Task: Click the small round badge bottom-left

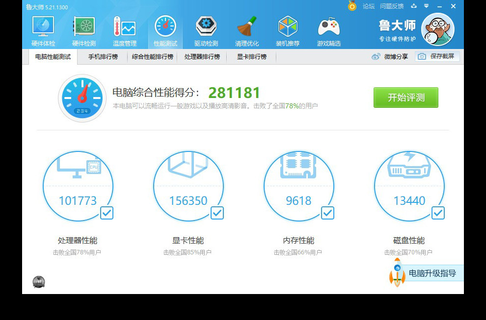Action: (x=39, y=282)
